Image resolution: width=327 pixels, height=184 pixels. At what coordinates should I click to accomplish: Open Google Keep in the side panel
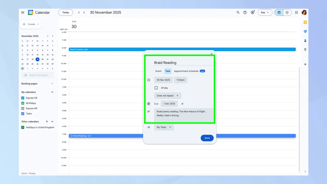coord(305,22)
